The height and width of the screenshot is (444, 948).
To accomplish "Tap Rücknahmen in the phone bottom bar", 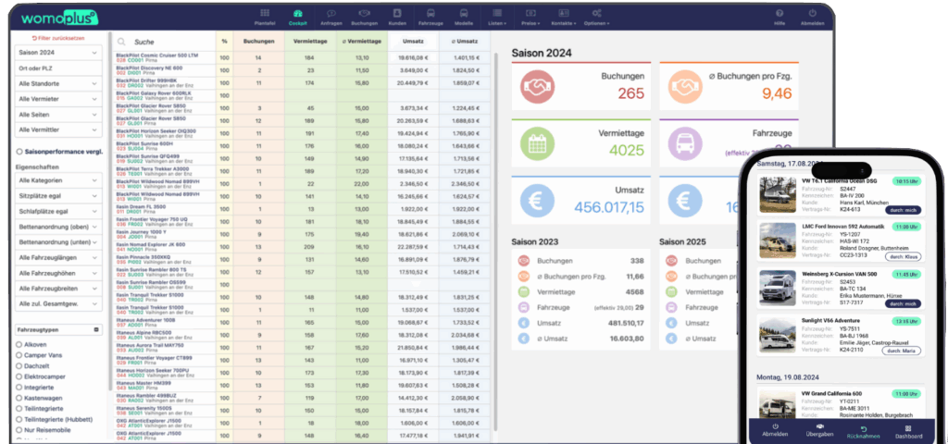I will click(864, 430).
